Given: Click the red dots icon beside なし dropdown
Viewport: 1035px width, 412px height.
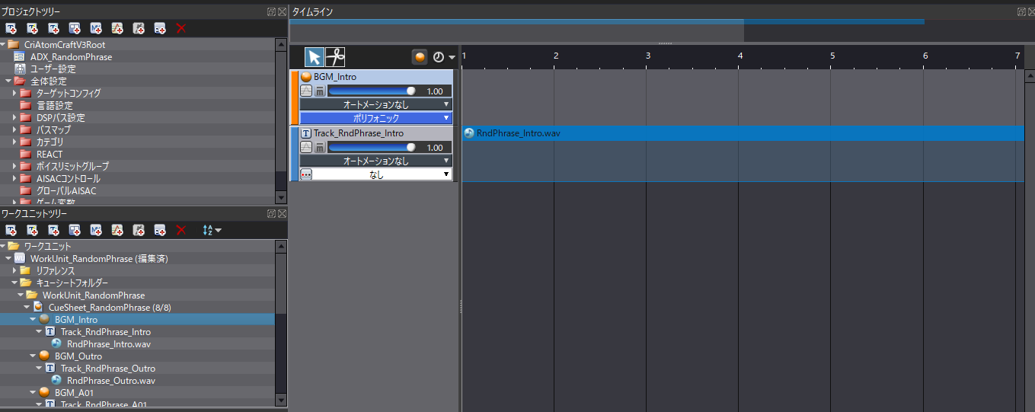Looking at the screenshot, I should pyautogui.click(x=306, y=174).
